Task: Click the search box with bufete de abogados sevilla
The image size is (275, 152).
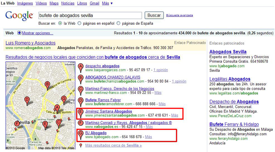Action: [90, 15]
